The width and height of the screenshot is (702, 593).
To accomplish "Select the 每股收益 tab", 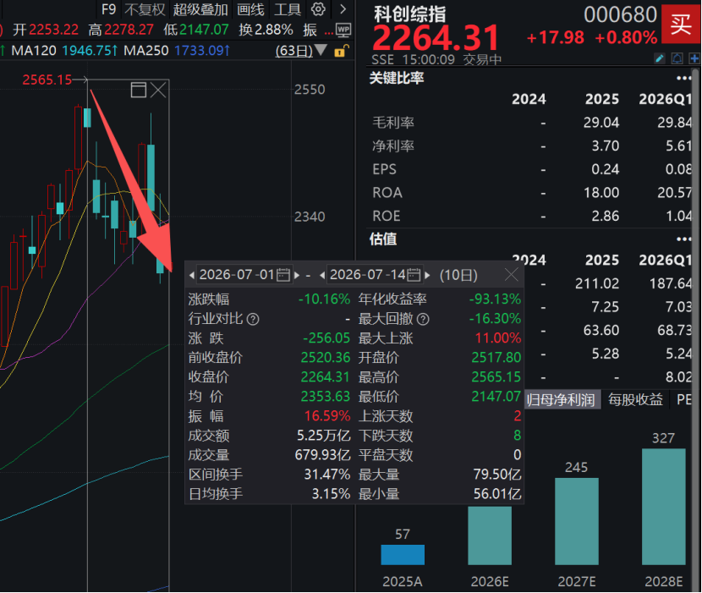I will [x=635, y=399].
